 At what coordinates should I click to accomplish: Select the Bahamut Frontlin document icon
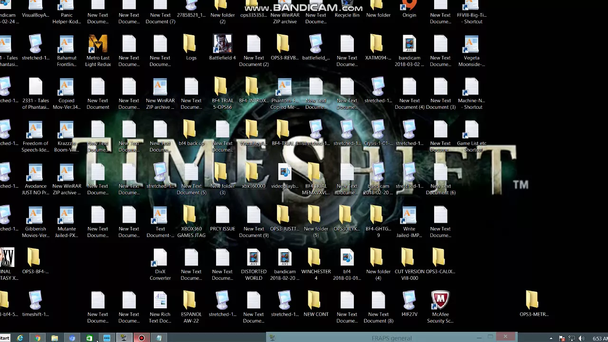coord(66,51)
